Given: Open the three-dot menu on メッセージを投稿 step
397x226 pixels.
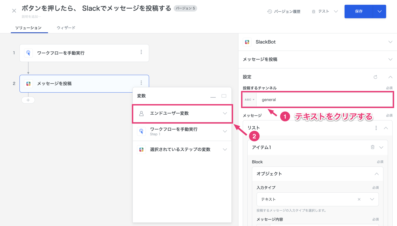Looking at the screenshot, I should 141,83.
